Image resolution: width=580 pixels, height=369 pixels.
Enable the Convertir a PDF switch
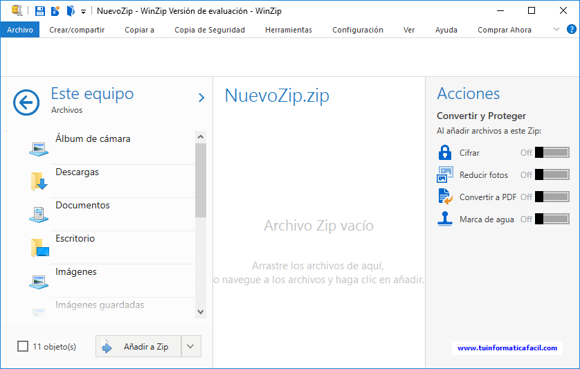click(552, 197)
